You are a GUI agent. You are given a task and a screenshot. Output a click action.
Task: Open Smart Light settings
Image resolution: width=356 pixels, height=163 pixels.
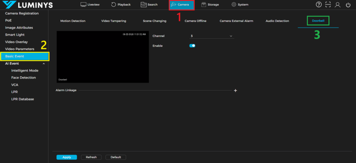(15, 35)
